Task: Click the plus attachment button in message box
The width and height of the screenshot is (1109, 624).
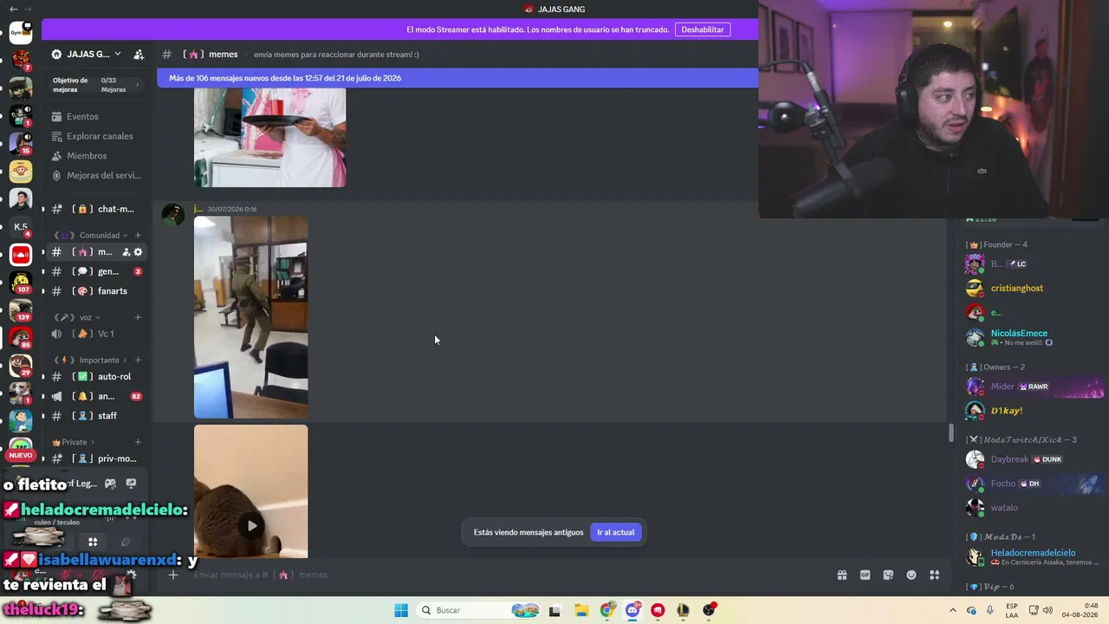Action: point(173,575)
